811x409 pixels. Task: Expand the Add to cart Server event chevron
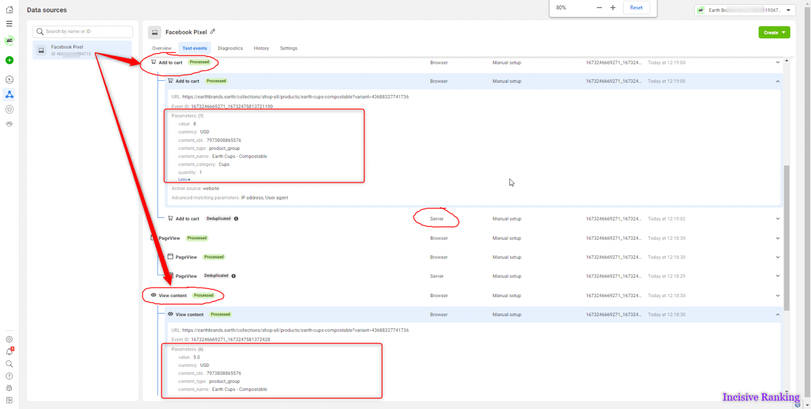point(777,218)
